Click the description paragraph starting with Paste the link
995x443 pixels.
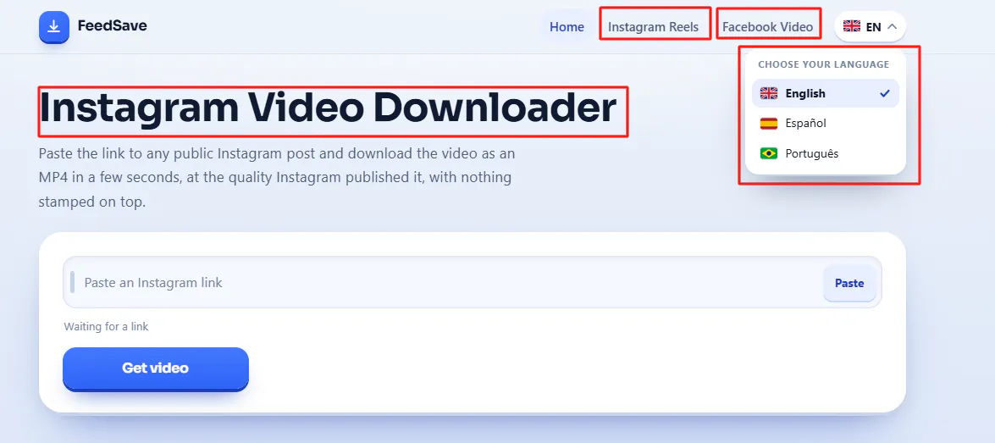[277, 178]
